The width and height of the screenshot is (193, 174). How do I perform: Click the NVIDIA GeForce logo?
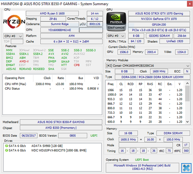pos(116,22)
